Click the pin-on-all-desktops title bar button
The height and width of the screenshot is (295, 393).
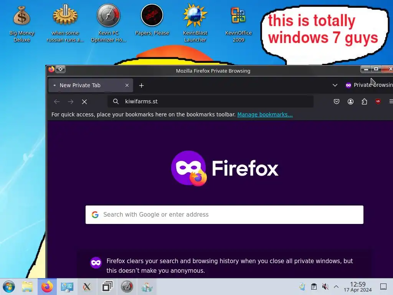(60, 69)
